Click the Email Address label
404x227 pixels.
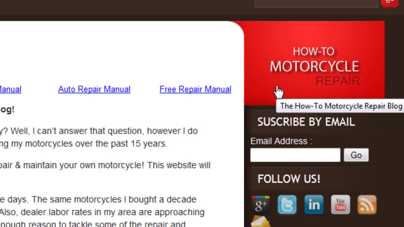pyautogui.click(x=281, y=141)
